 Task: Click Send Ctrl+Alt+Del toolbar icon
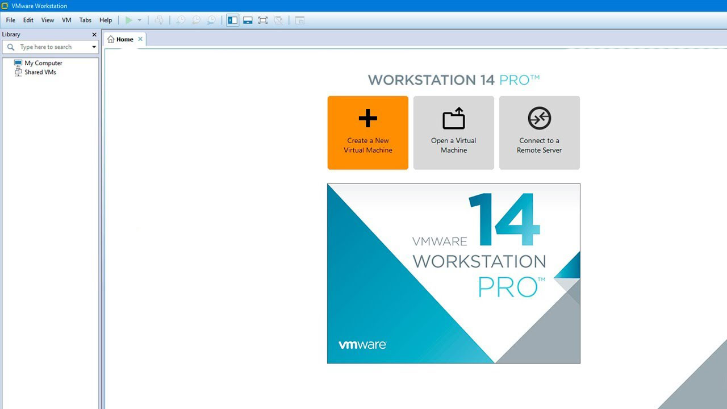point(159,20)
